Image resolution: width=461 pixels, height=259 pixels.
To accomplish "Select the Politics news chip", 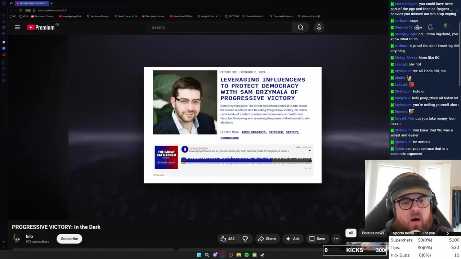I will (x=373, y=233).
